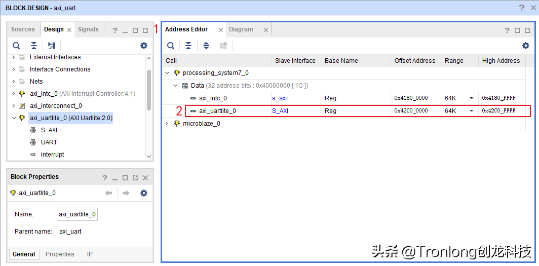Open Block Design help question mark
Image resolution: width=539 pixels, height=266 pixels.
(x=522, y=8)
